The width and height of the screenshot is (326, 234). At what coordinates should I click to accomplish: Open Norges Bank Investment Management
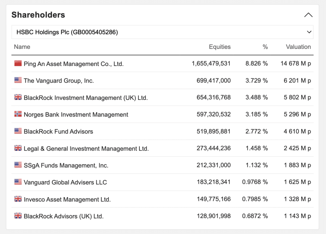click(76, 114)
